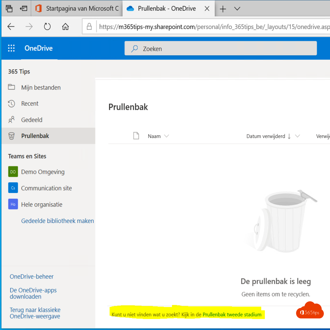Open the Datum verwijderd chevron menu
330x330 pixels.
click(297, 136)
